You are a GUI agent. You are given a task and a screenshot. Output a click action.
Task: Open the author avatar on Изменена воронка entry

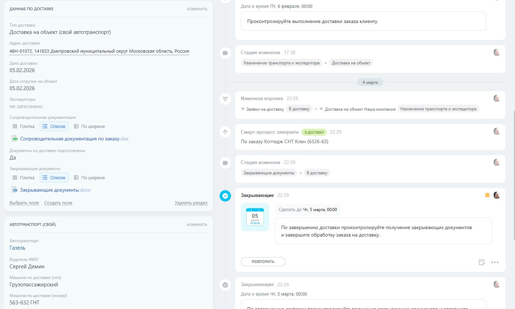click(x=497, y=99)
